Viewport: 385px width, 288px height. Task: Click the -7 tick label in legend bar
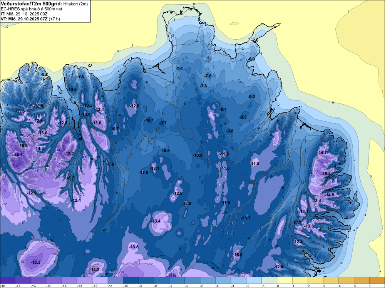tap(171, 286)
